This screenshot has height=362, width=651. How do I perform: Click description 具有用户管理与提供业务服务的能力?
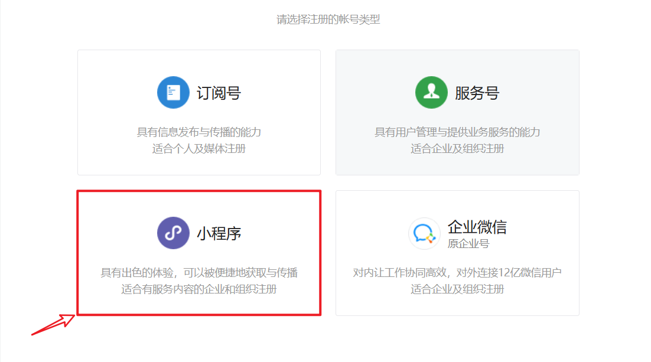point(457,132)
